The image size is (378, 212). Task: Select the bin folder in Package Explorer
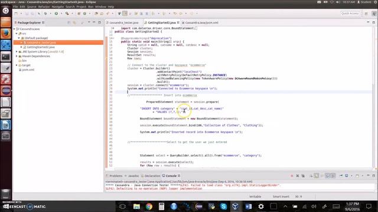point(24,61)
